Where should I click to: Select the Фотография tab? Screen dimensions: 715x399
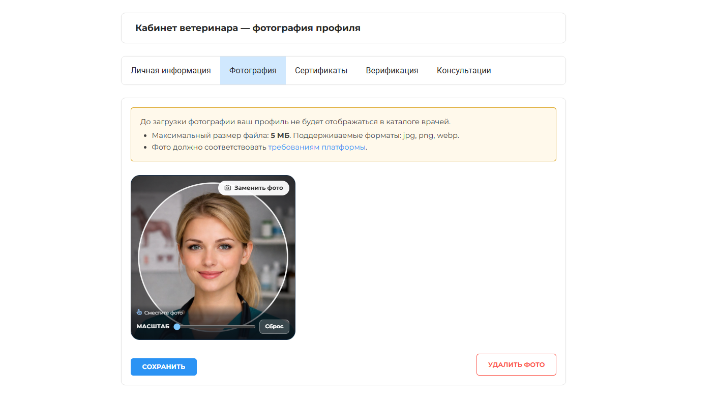253,70
